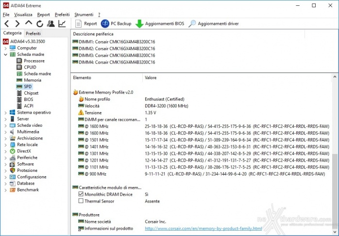The height and width of the screenshot is (236, 339).
Task: Open the Preferiti menu
Action: pyautogui.click(x=62, y=15)
